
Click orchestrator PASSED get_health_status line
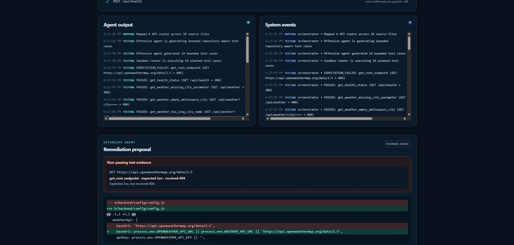coord(333,87)
